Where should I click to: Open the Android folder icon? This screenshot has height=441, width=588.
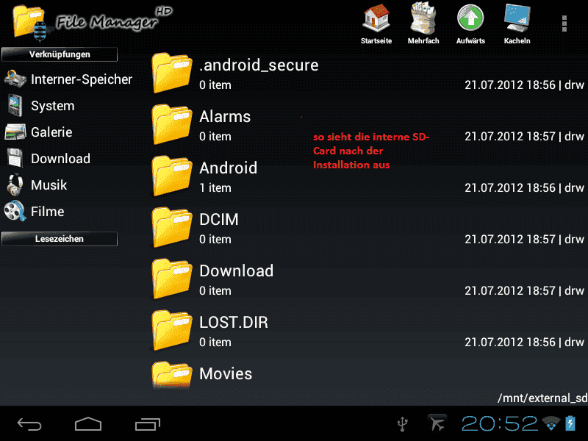(x=172, y=176)
